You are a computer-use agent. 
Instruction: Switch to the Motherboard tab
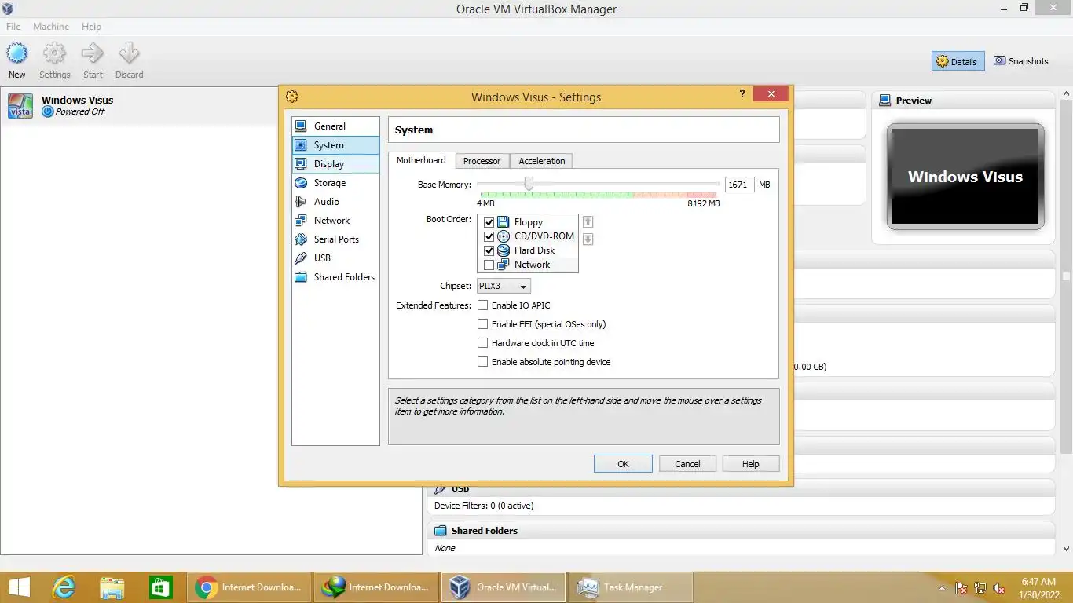pos(421,160)
